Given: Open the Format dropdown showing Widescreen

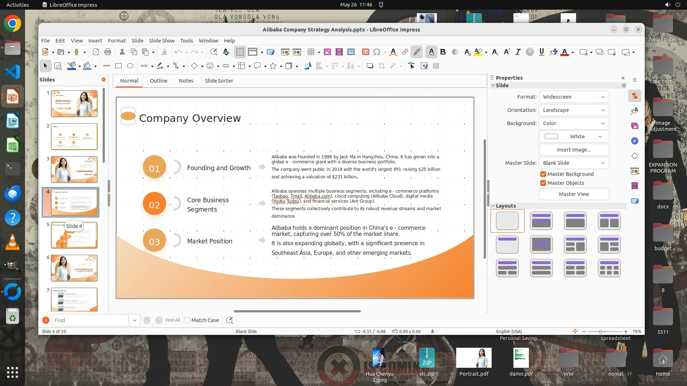Looking at the screenshot, I should (x=574, y=97).
